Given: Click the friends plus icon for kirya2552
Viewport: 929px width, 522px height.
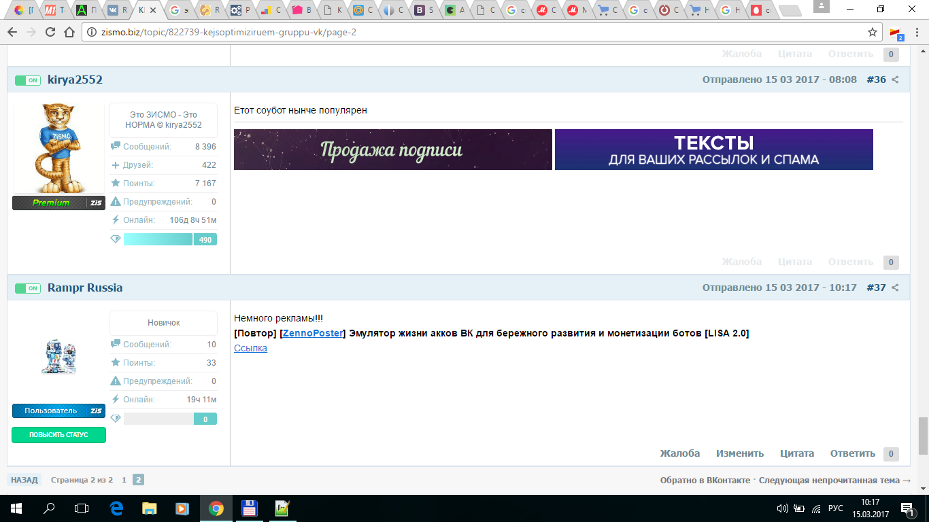Looking at the screenshot, I should [116, 165].
